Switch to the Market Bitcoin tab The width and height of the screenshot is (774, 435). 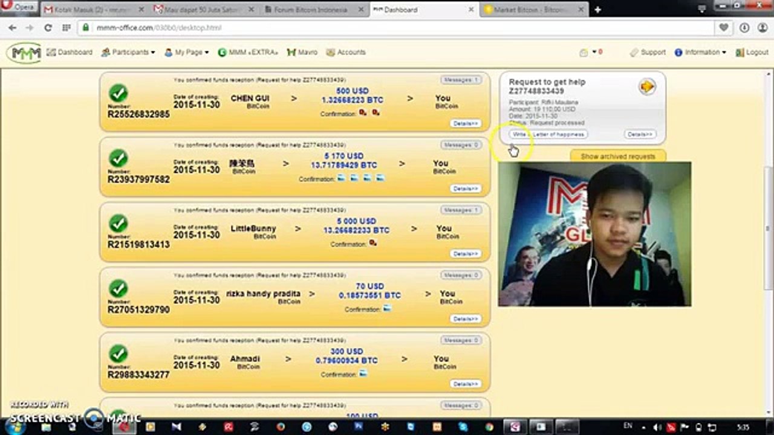click(533, 10)
